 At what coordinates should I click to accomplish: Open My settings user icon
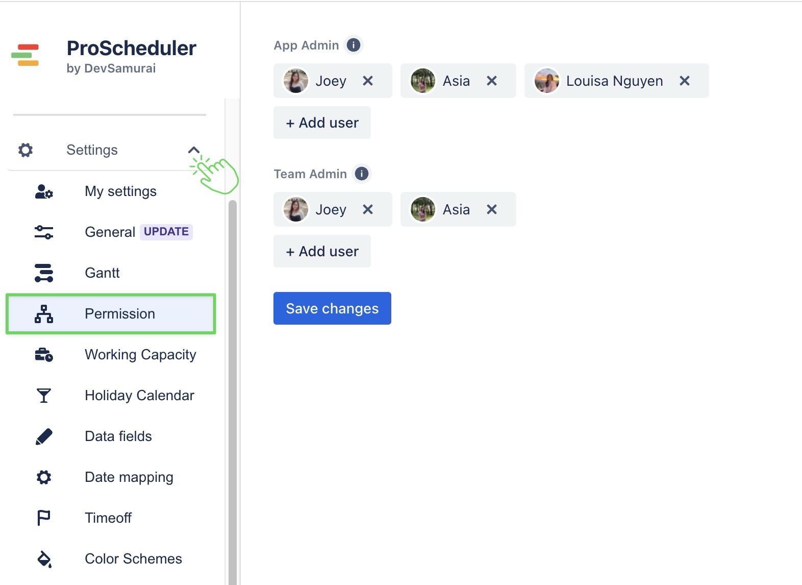tap(44, 191)
